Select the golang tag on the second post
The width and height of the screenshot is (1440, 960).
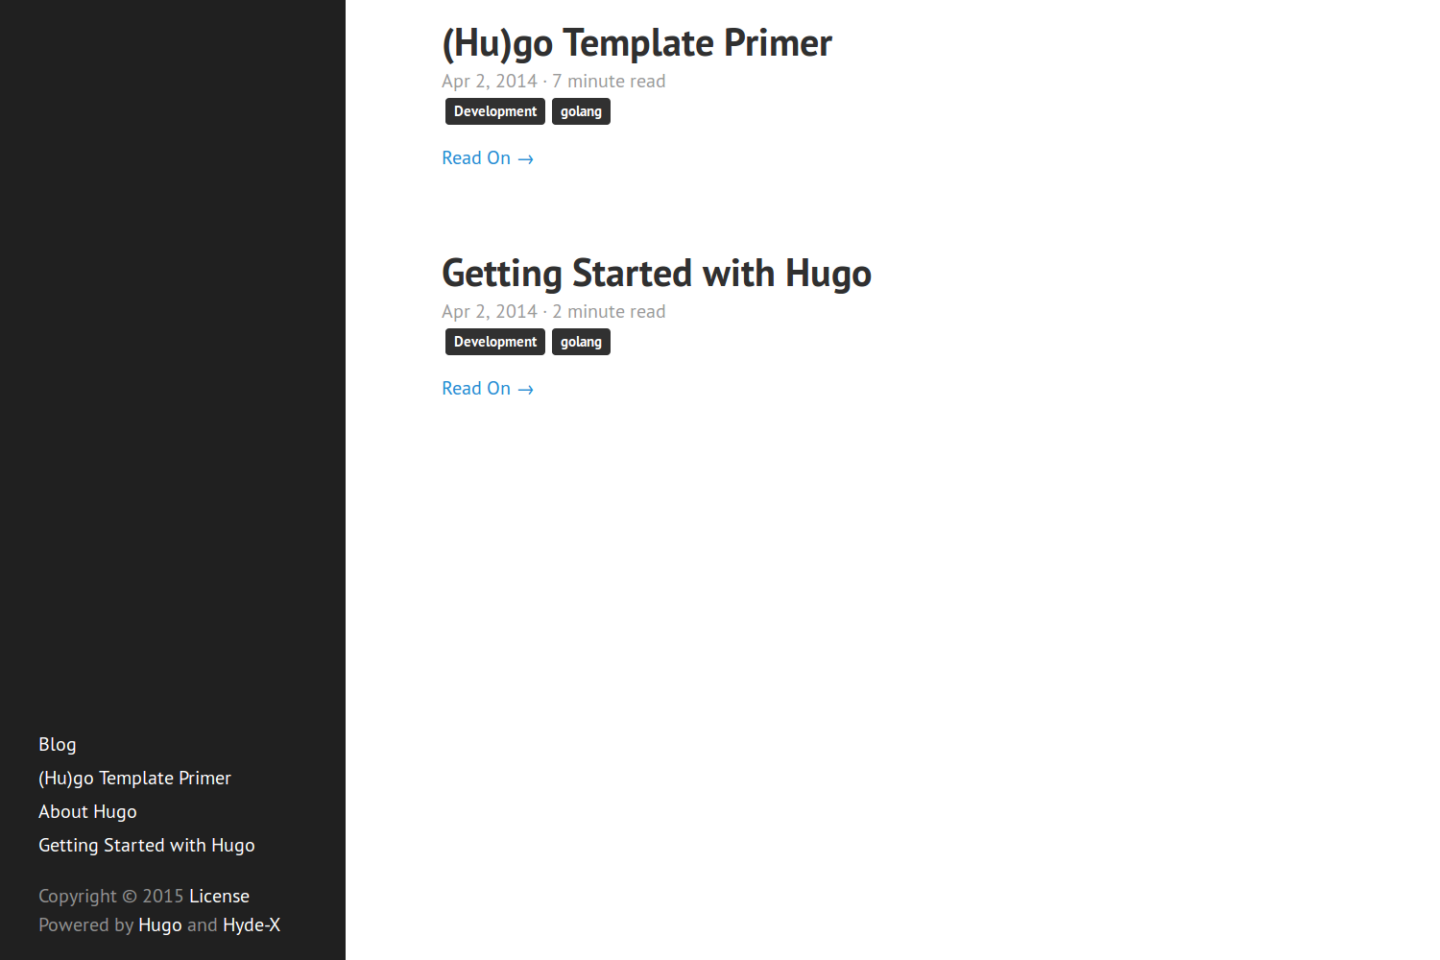point(581,342)
